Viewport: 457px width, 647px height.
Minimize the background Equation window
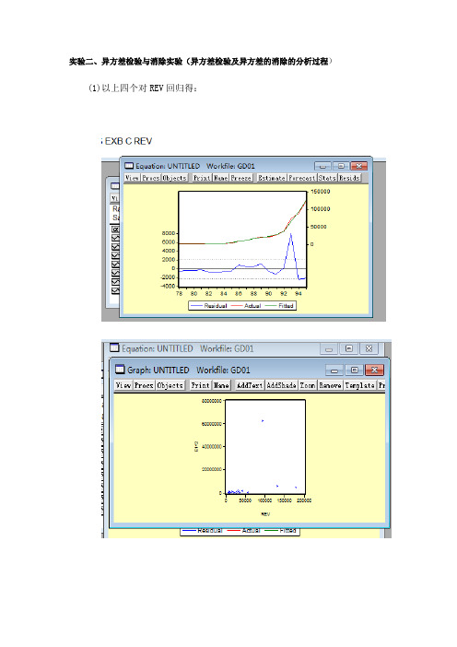[x=329, y=349]
